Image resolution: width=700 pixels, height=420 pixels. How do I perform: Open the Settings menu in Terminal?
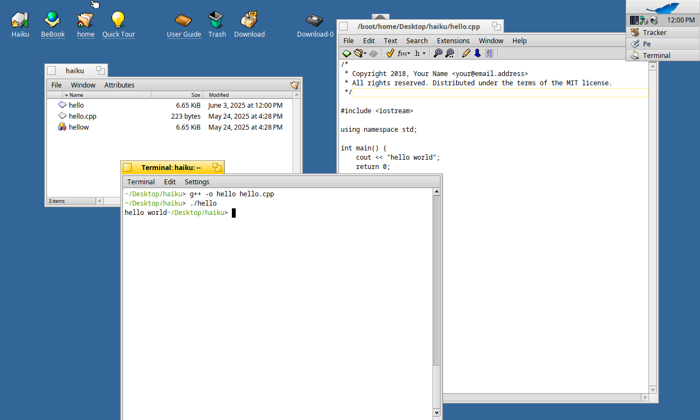(197, 182)
